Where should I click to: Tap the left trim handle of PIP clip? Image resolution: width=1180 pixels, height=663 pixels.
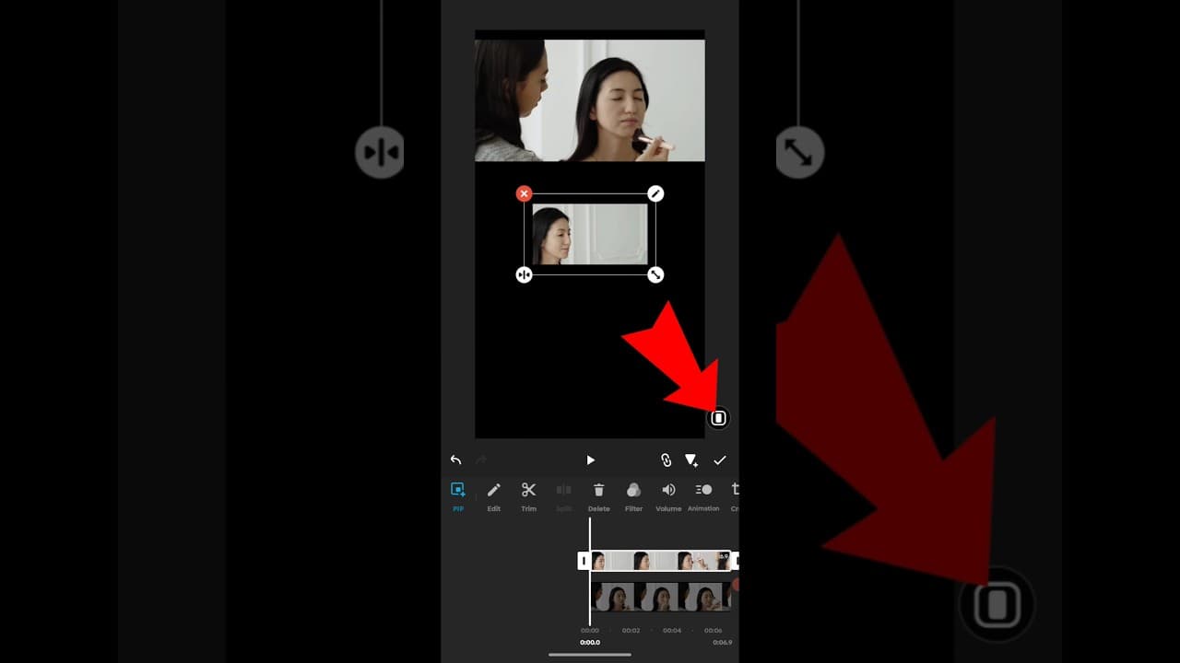(584, 560)
